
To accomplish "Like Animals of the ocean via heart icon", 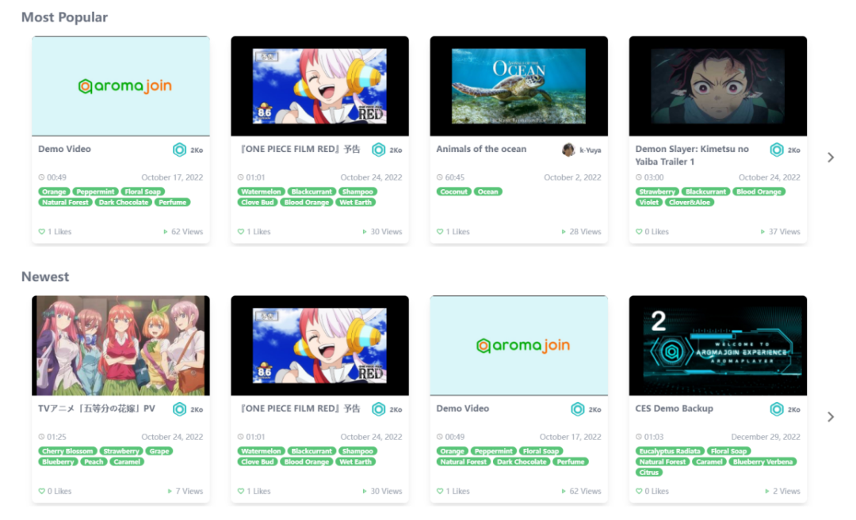I will point(439,232).
